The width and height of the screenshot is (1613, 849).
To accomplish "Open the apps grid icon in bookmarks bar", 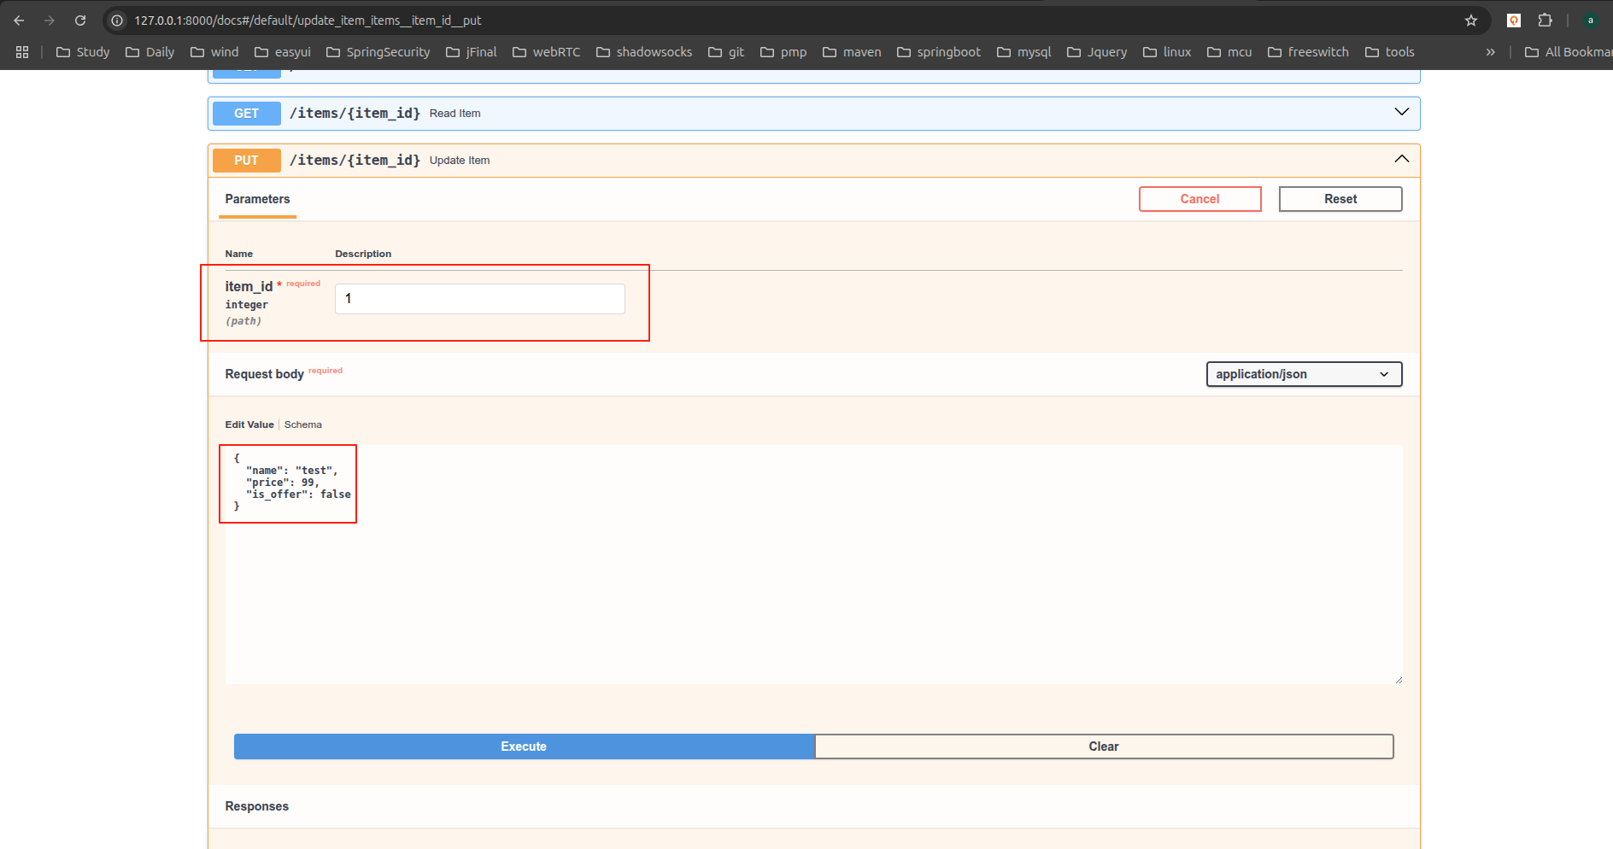I will pyautogui.click(x=22, y=52).
